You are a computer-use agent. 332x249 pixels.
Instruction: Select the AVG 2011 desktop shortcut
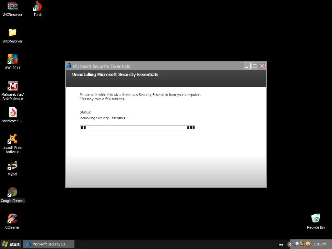13,59
